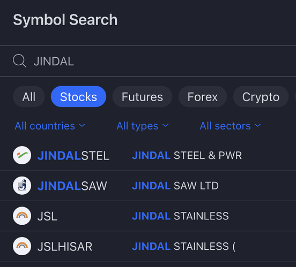The width and height of the screenshot is (296, 267).
Task: Click the chevron next to All countries
Action: click(x=82, y=126)
